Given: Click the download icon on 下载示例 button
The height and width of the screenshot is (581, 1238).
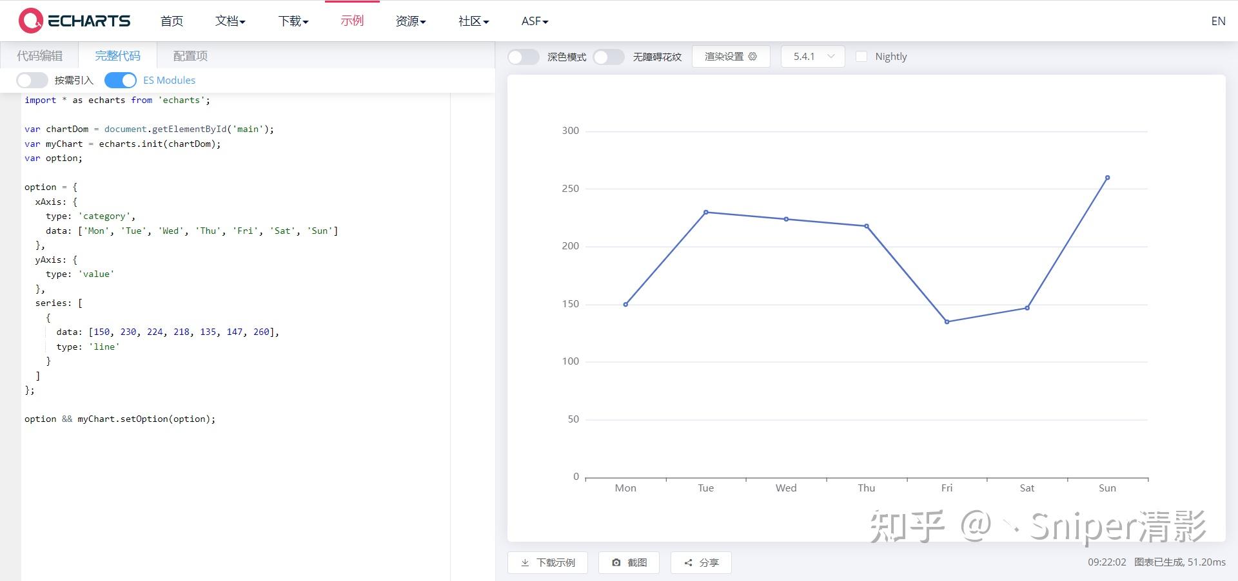Looking at the screenshot, I should click(x=526, y=562).
